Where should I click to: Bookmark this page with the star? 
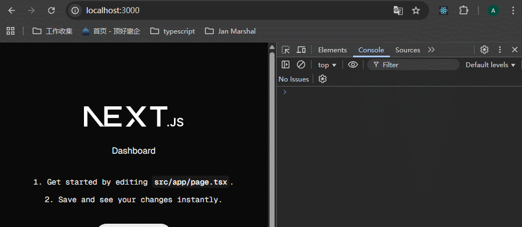click(416, 10)
